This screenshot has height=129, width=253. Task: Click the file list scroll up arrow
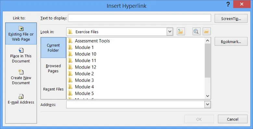coord(208,40)
